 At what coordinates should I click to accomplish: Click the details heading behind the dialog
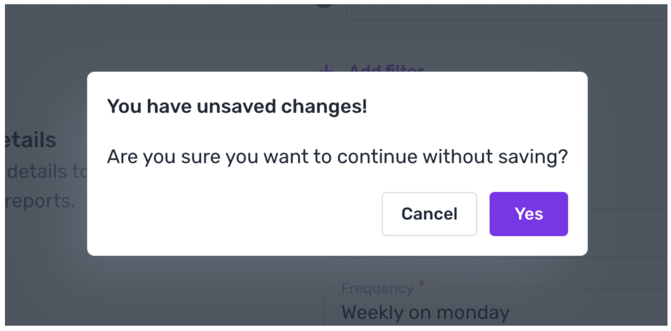(x=30, y=140)
